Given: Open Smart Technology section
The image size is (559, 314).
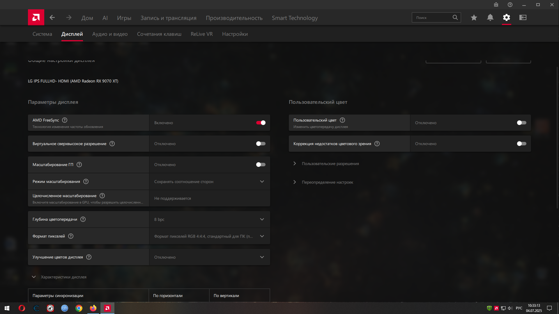Looking at the screenshot, I should click(x=295, y=18).
